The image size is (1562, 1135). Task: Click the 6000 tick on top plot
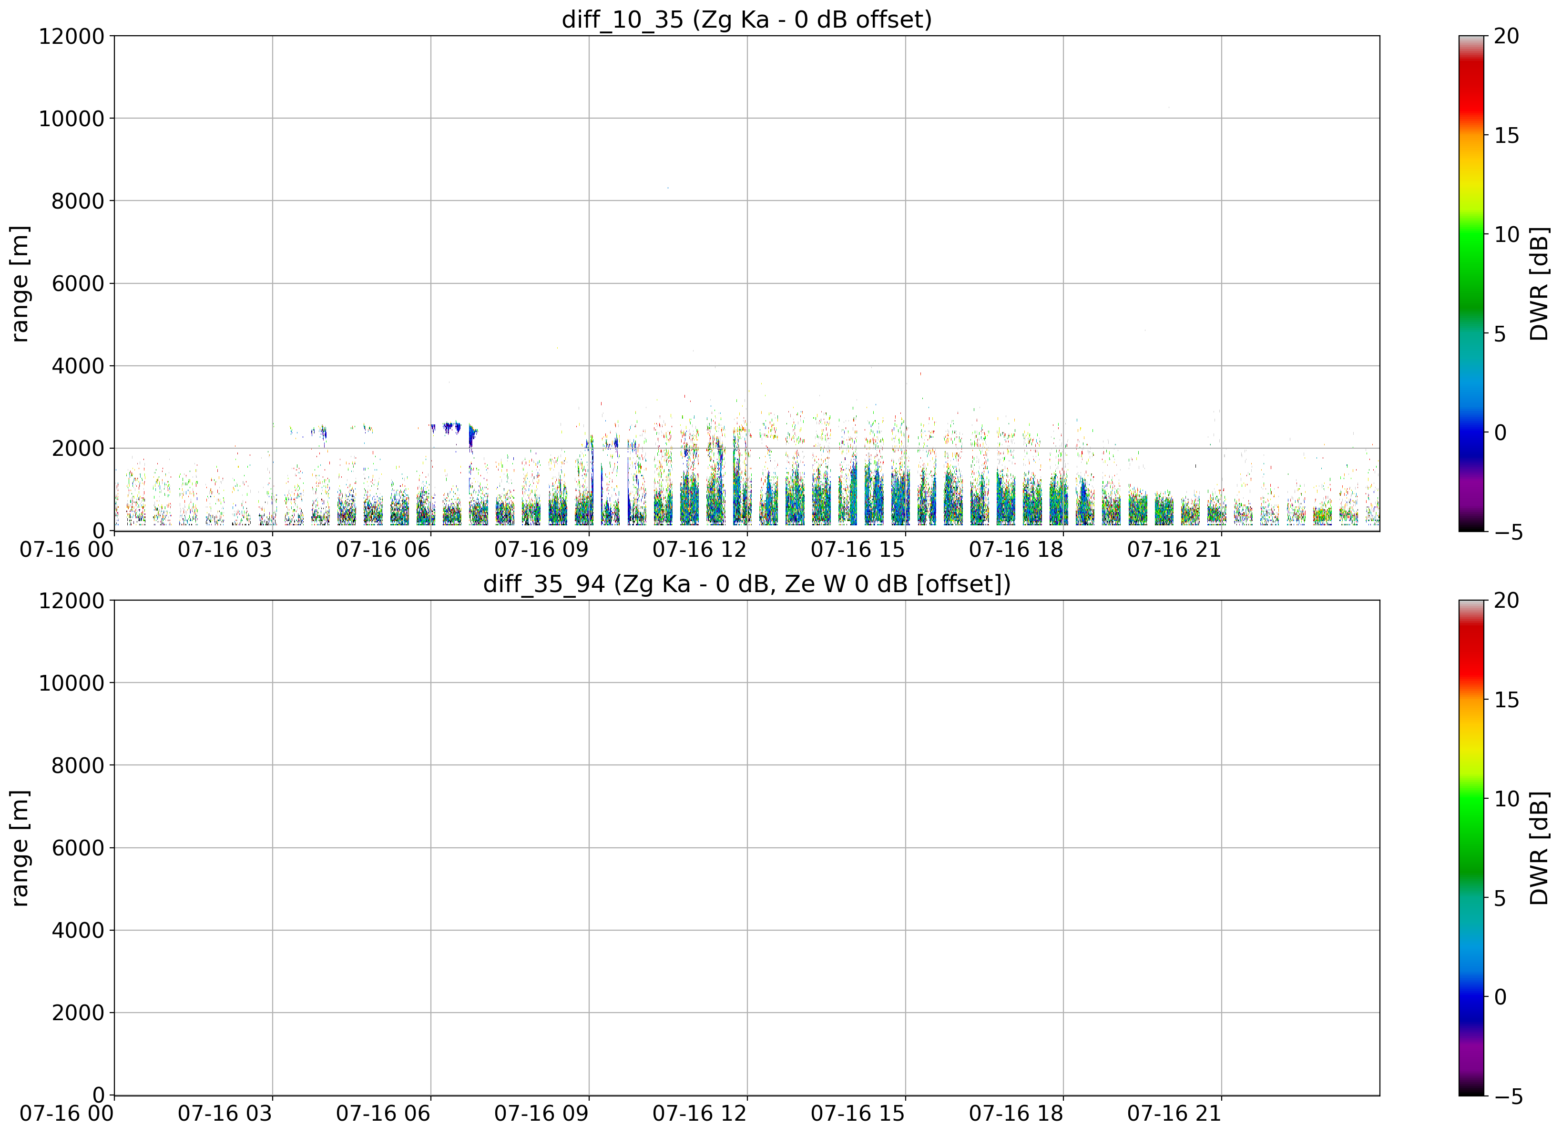tap(78, 283)
